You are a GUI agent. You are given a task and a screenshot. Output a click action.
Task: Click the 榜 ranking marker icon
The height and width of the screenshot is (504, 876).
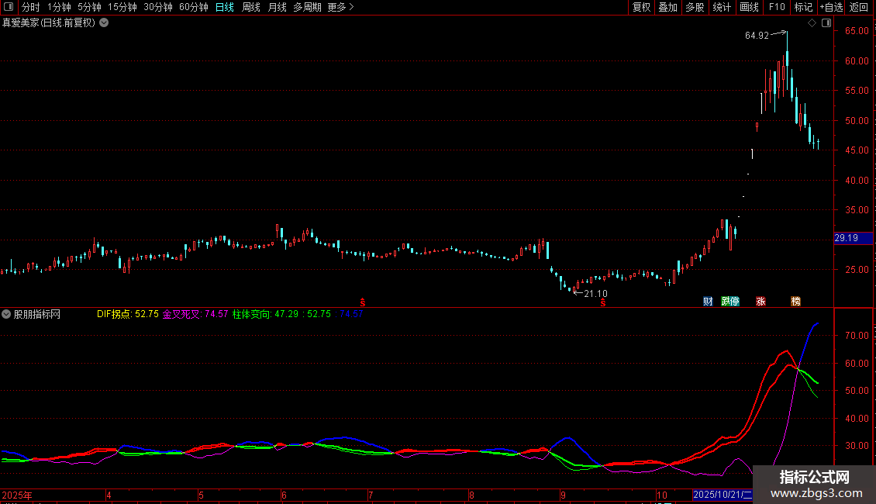tap(796, 302)
